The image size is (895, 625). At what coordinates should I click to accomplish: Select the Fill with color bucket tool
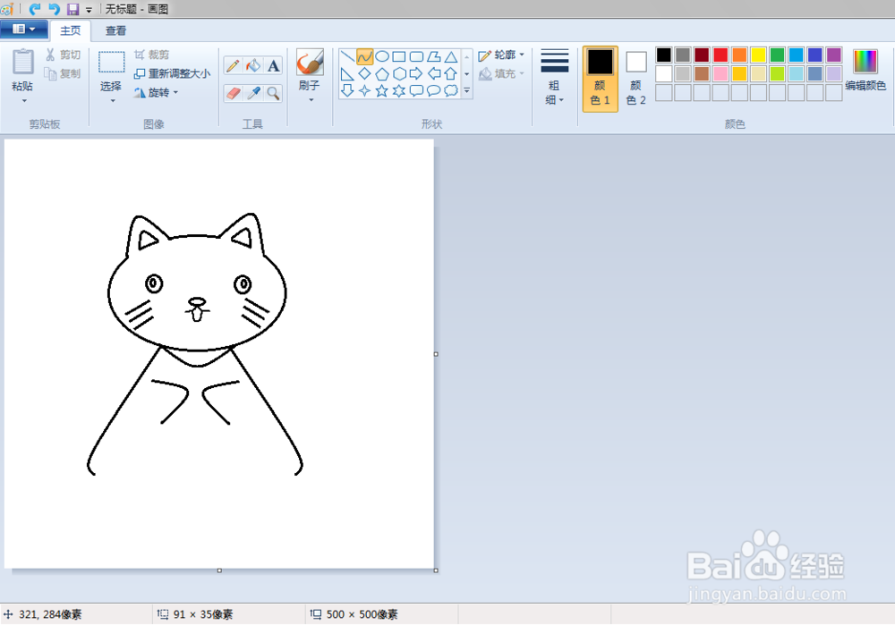(x=253, y=65)
